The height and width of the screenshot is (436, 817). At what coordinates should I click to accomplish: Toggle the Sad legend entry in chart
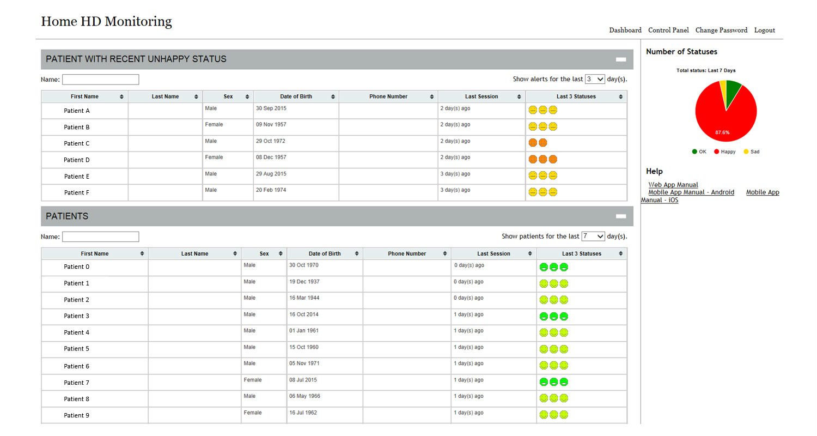[751, 152]
